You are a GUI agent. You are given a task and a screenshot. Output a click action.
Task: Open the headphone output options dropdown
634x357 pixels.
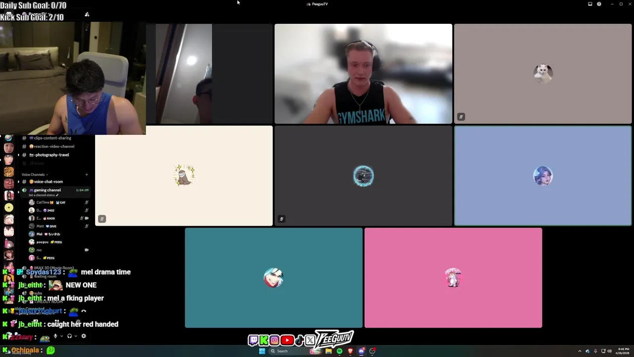[75, 336]
